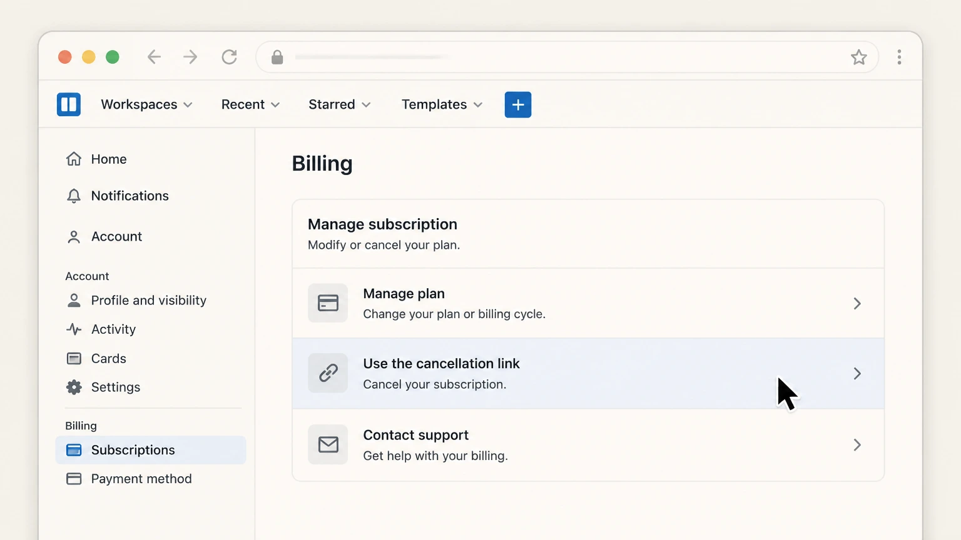Click the green macOS window button
Viewport: 961px width, 540px height.
113,57
